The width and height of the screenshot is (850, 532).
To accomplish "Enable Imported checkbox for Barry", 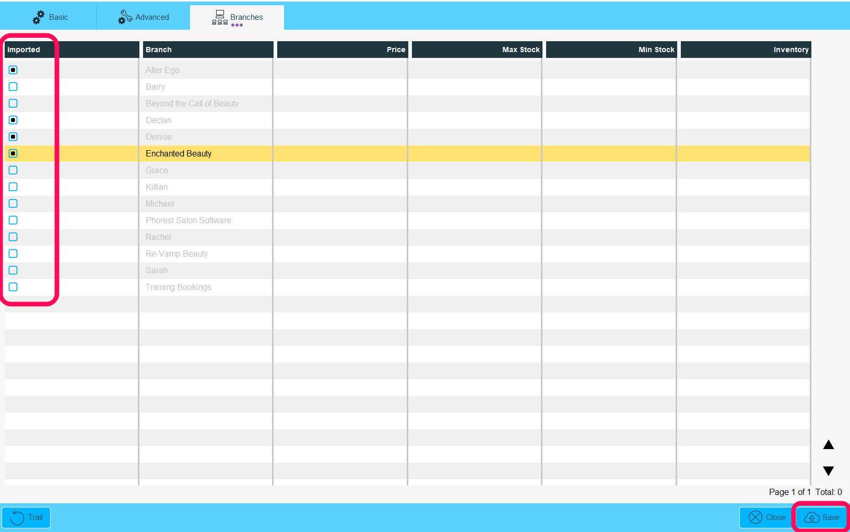I will (x=13, y=87).
